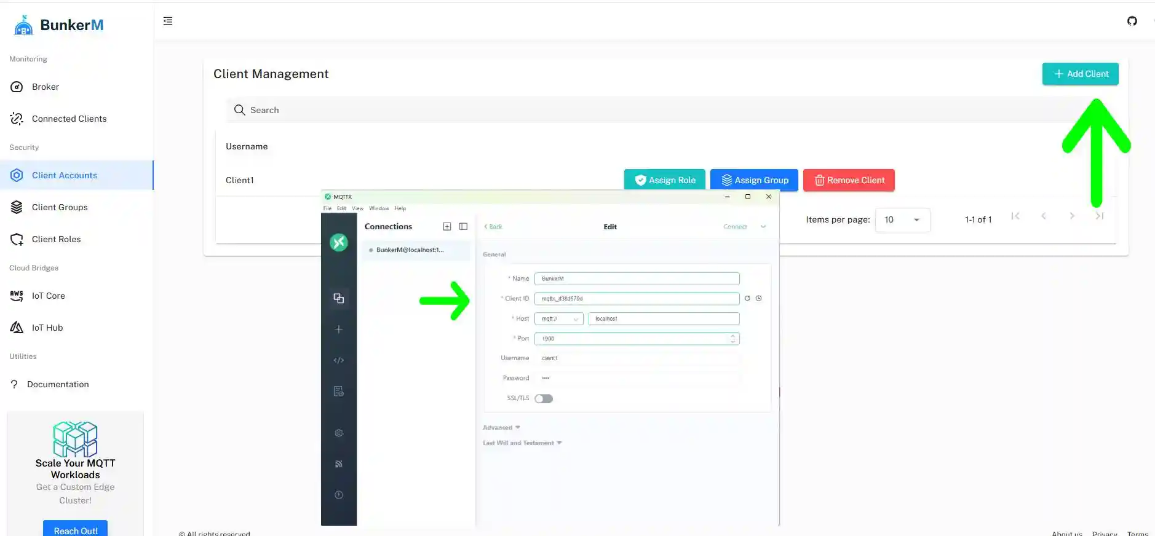Image resolution: width=1155 pixels, height=536 pixels.
Task: Expand dropdown arrow next to Connect
Action: pyautogui.click(x=763, y=227)
